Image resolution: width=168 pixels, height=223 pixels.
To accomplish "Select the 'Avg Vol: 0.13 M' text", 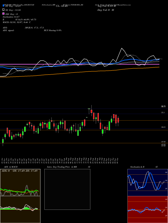I will click(107, 6).
